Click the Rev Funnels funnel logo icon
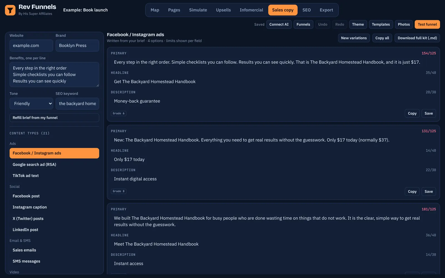Image resolution: width=445 pixels, height=278 pixels. point(10,10)
